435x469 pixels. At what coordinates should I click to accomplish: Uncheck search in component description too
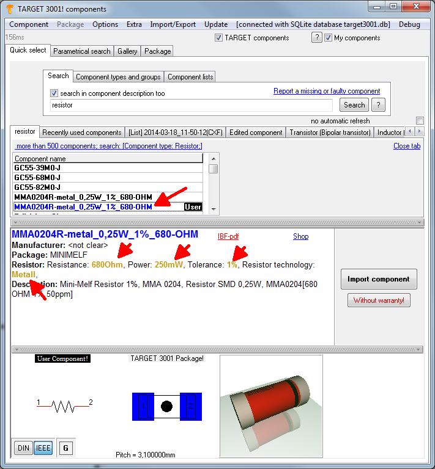click(x=54, y=93)
